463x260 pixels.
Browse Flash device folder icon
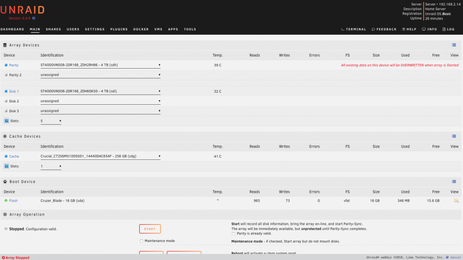pyautogui.click(x=456, y=201)
